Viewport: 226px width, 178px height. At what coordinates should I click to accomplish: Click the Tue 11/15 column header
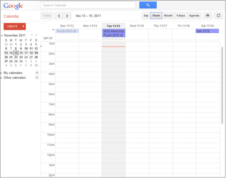pyautogui.click(x=113, y=26)
